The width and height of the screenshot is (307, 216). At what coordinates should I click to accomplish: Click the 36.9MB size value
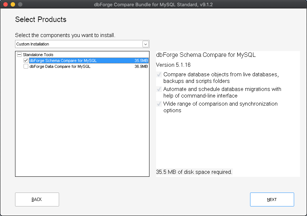[x=141, y=66]
